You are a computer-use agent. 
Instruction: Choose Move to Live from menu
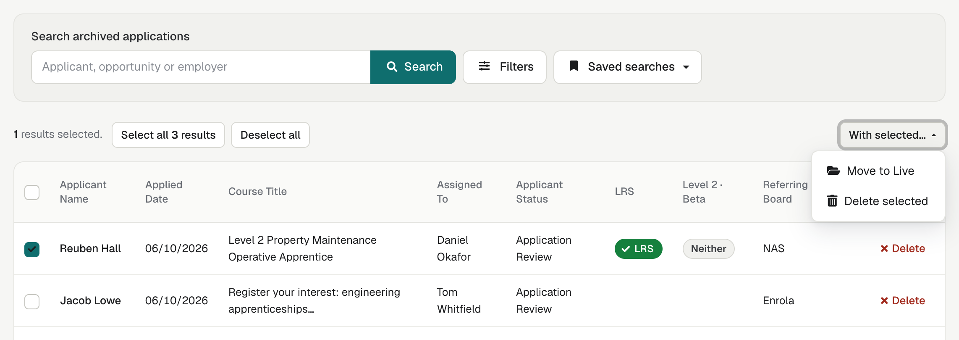(x=878, y=171)
